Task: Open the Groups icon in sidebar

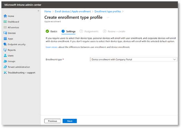Action: 5,61
